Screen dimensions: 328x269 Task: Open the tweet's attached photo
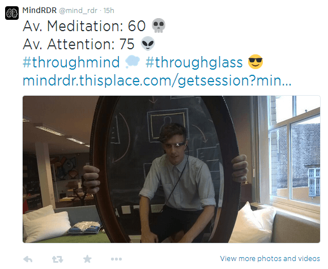171,169
